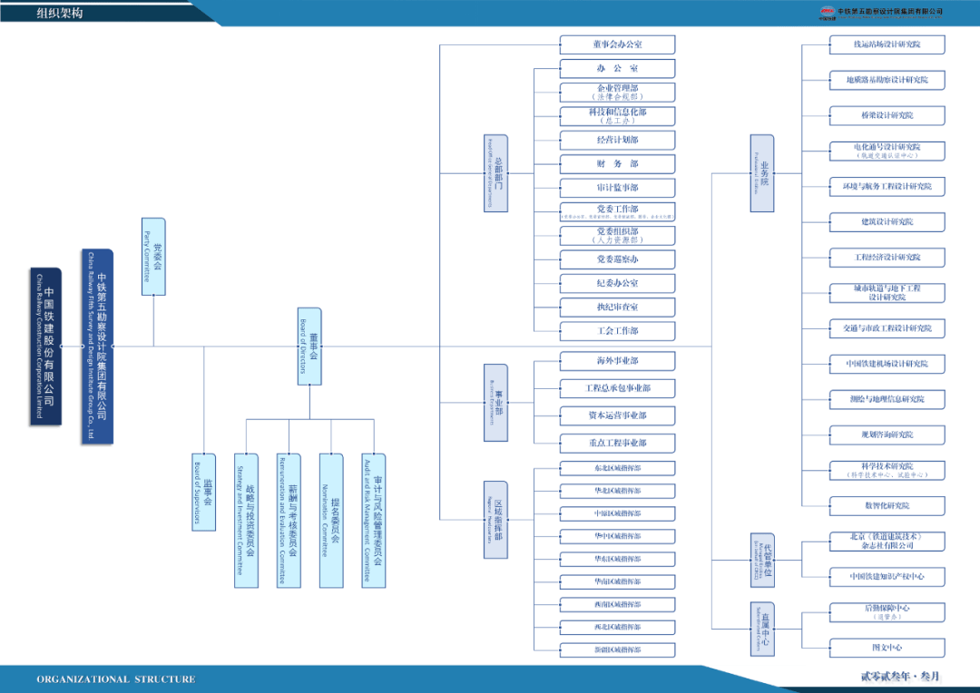Image resolution: width=980 pixels, height=693 pixels.
Task: Select the 城市轨道与地下工程设计研究院 box
Action: pyautogui.click(x=887, y=292)
